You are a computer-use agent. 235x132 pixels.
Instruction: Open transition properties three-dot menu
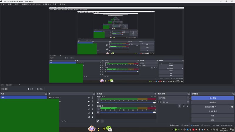[x=187, y=106]
